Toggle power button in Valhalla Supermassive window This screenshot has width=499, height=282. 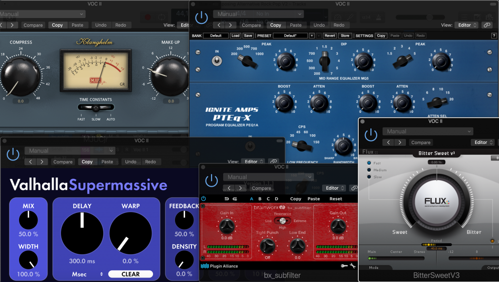coord(13,154)
